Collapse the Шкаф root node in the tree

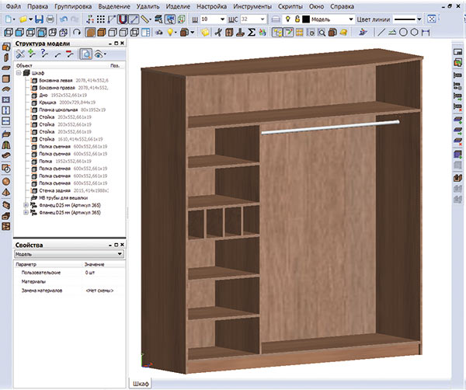point(19,73)
